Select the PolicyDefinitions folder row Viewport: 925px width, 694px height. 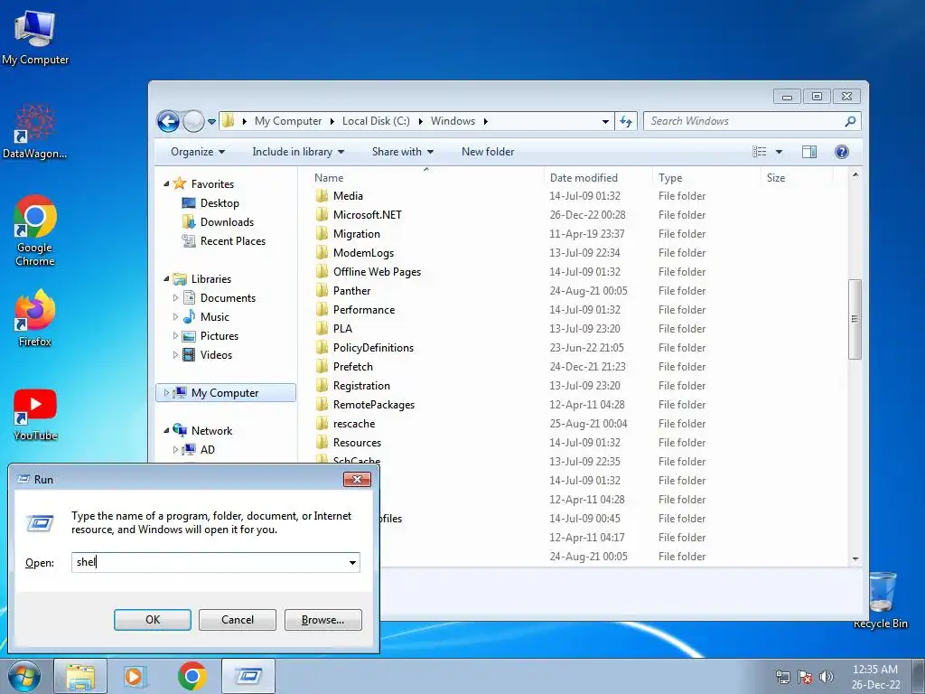(510, 348)
